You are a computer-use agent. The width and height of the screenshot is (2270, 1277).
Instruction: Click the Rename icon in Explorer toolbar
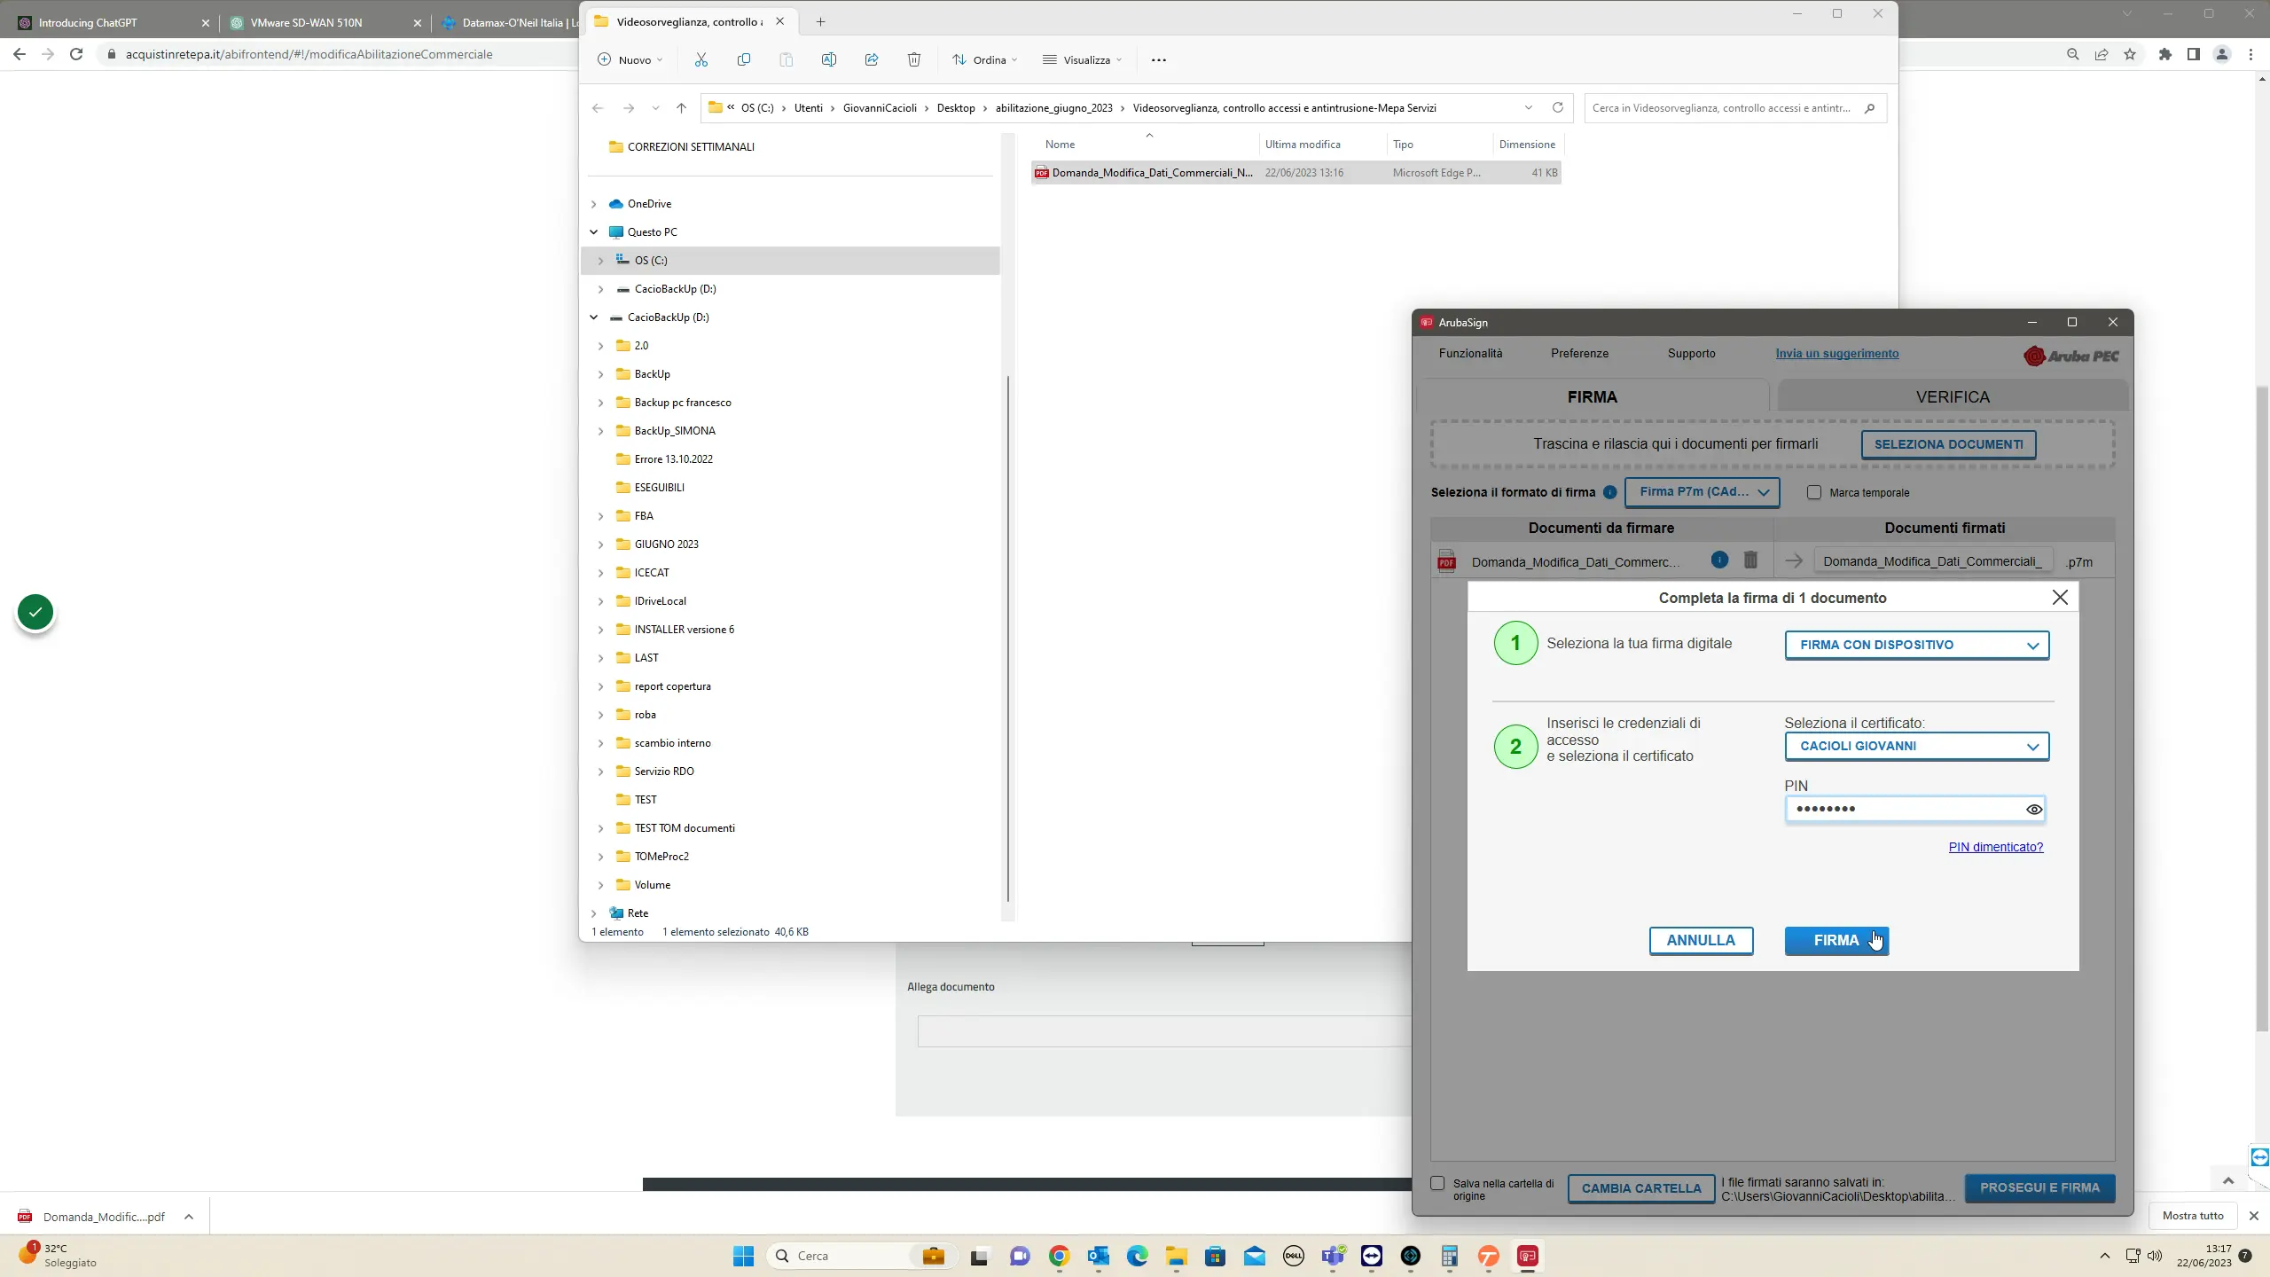click(828, 59)
